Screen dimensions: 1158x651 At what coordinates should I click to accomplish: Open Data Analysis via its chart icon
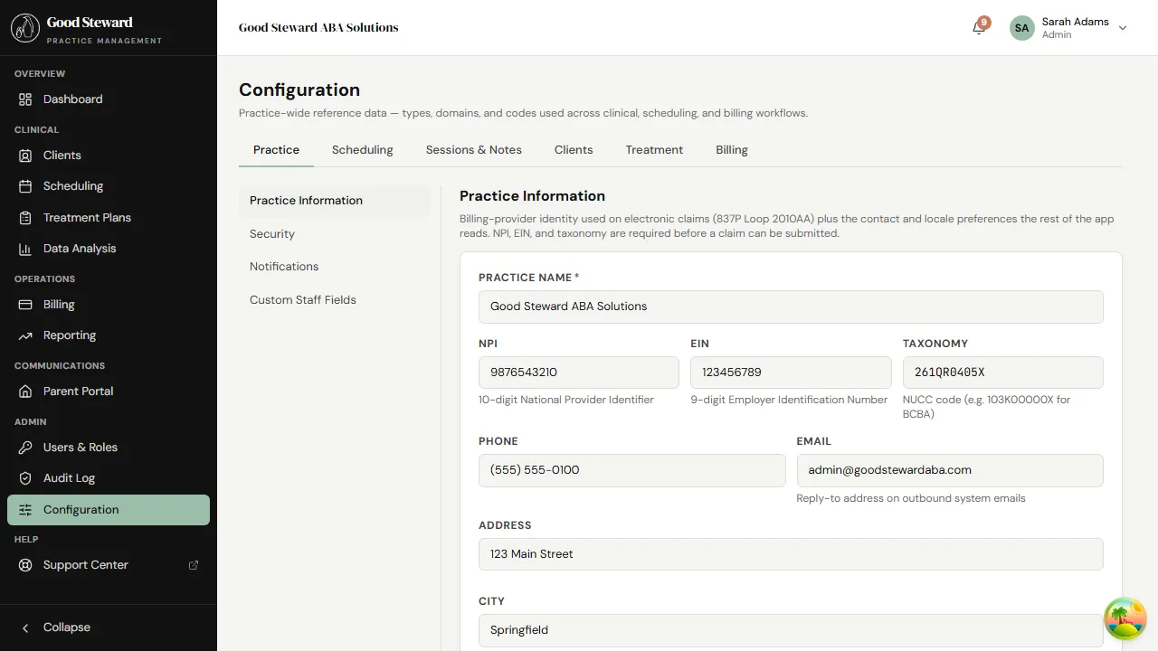click(x=27, y=248)
